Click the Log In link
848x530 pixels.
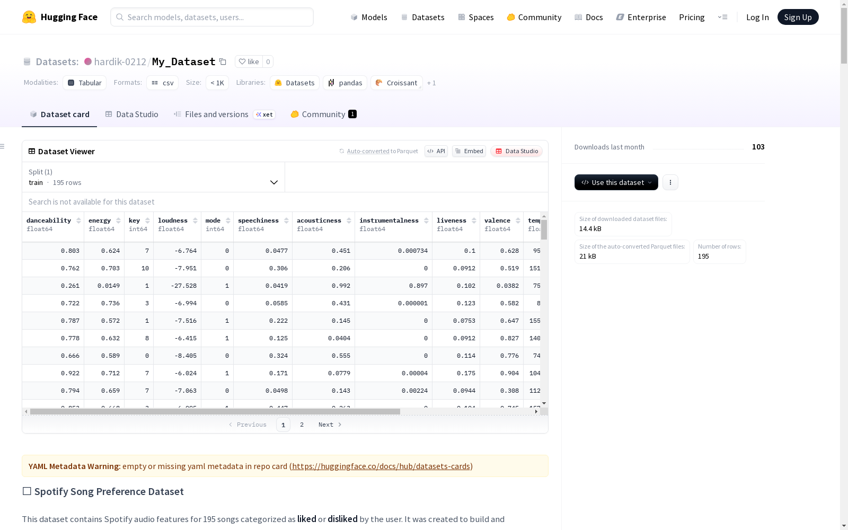click(757, 17)
